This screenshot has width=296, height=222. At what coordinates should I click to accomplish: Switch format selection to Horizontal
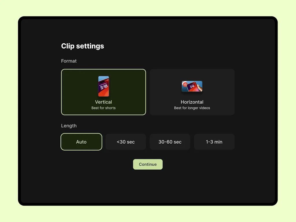[x=192, y=92]
